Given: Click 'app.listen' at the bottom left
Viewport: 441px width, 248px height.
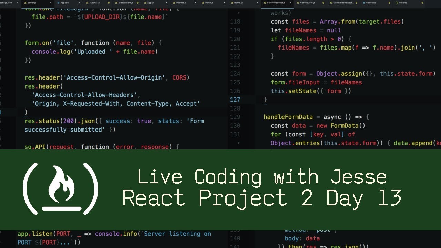Looking at the screenshot, I should tap(35, 234).
